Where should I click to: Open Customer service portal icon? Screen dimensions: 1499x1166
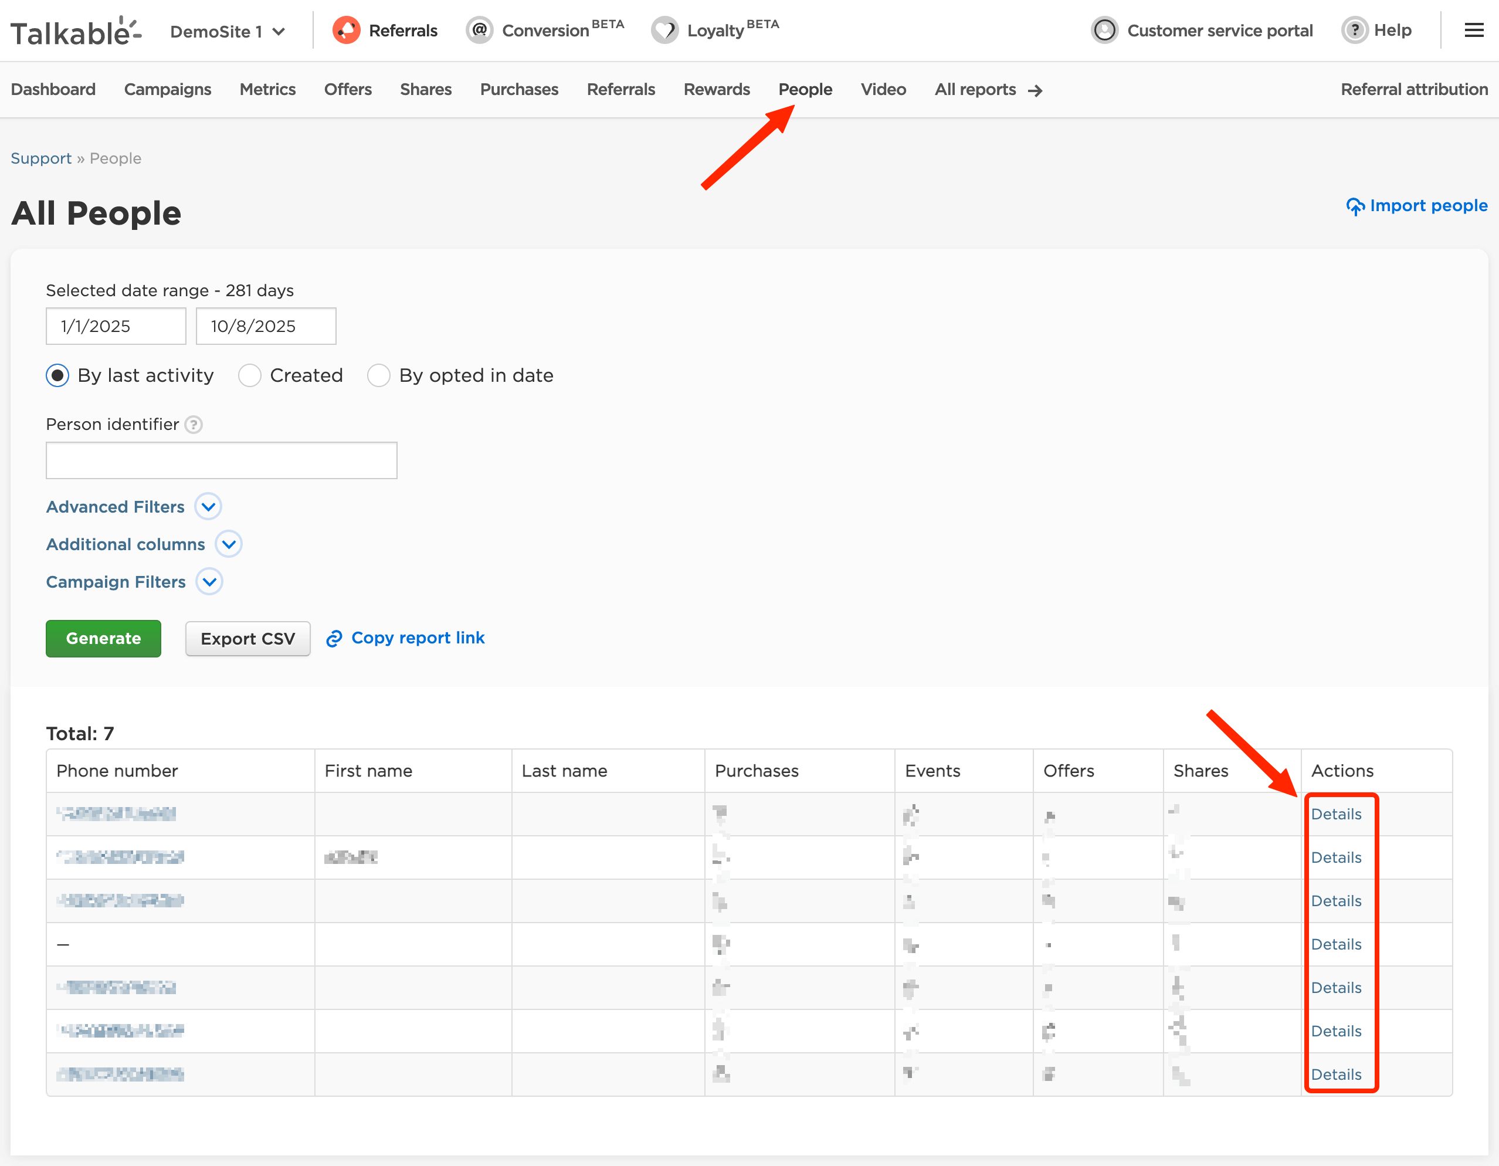point(1104,30)
